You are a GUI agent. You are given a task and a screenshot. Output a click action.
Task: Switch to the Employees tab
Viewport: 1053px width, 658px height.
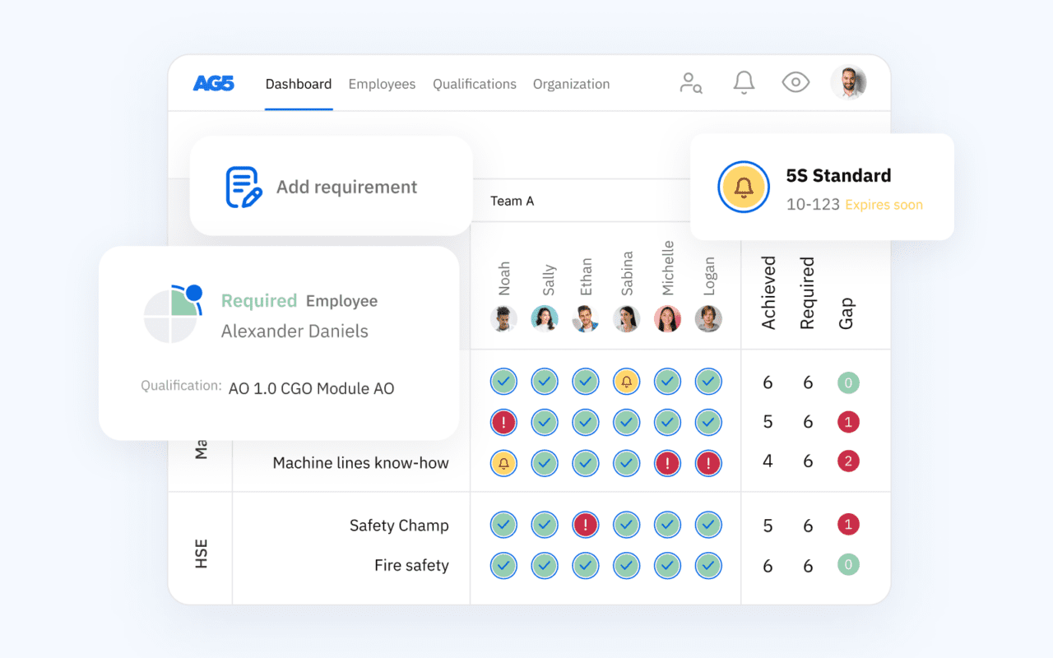(x=382, y=83)
